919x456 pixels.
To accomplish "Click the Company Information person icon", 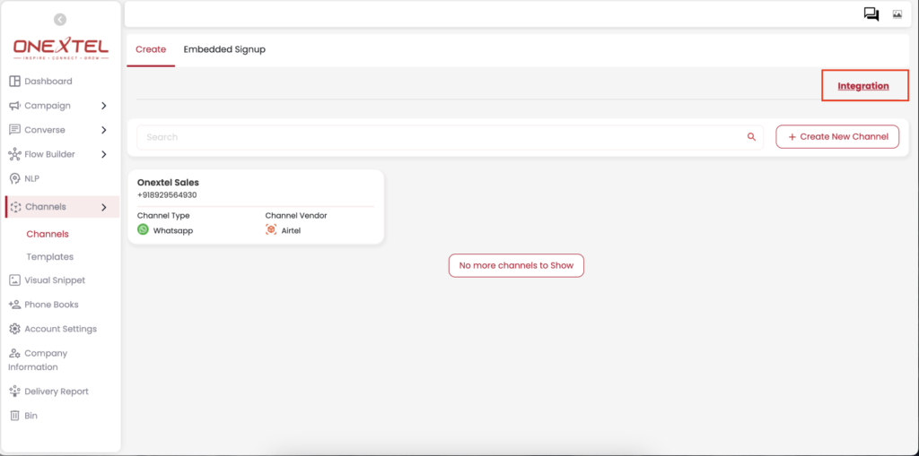I will 14,353.
